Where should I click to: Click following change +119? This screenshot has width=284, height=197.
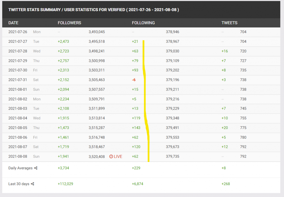pyautogui.click(x=136, y=118)
